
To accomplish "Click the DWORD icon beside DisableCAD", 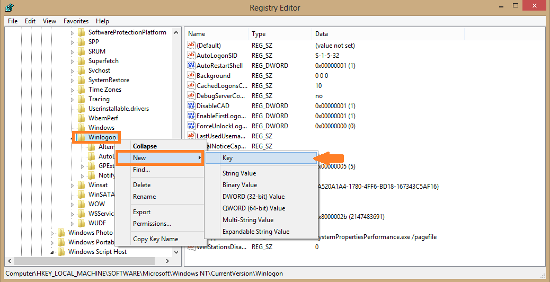I will click(x=191, y=105).
